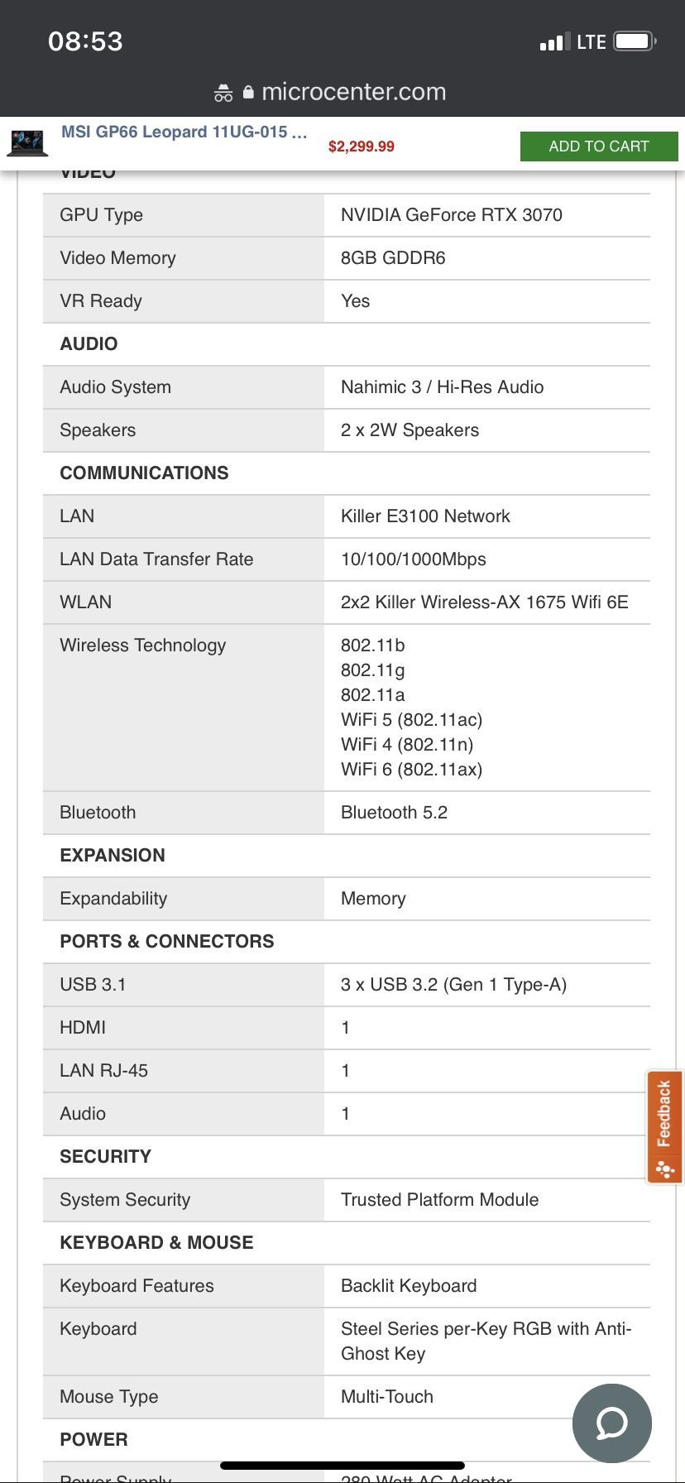Tap the KEYBOARD & MOUSE section header
The image size is (685, 1483).
[x=156, y=1242]
